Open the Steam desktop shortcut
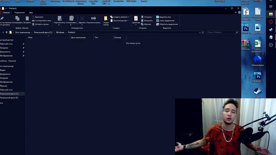This screenshot has width=276, height=155. pos(258,93)
